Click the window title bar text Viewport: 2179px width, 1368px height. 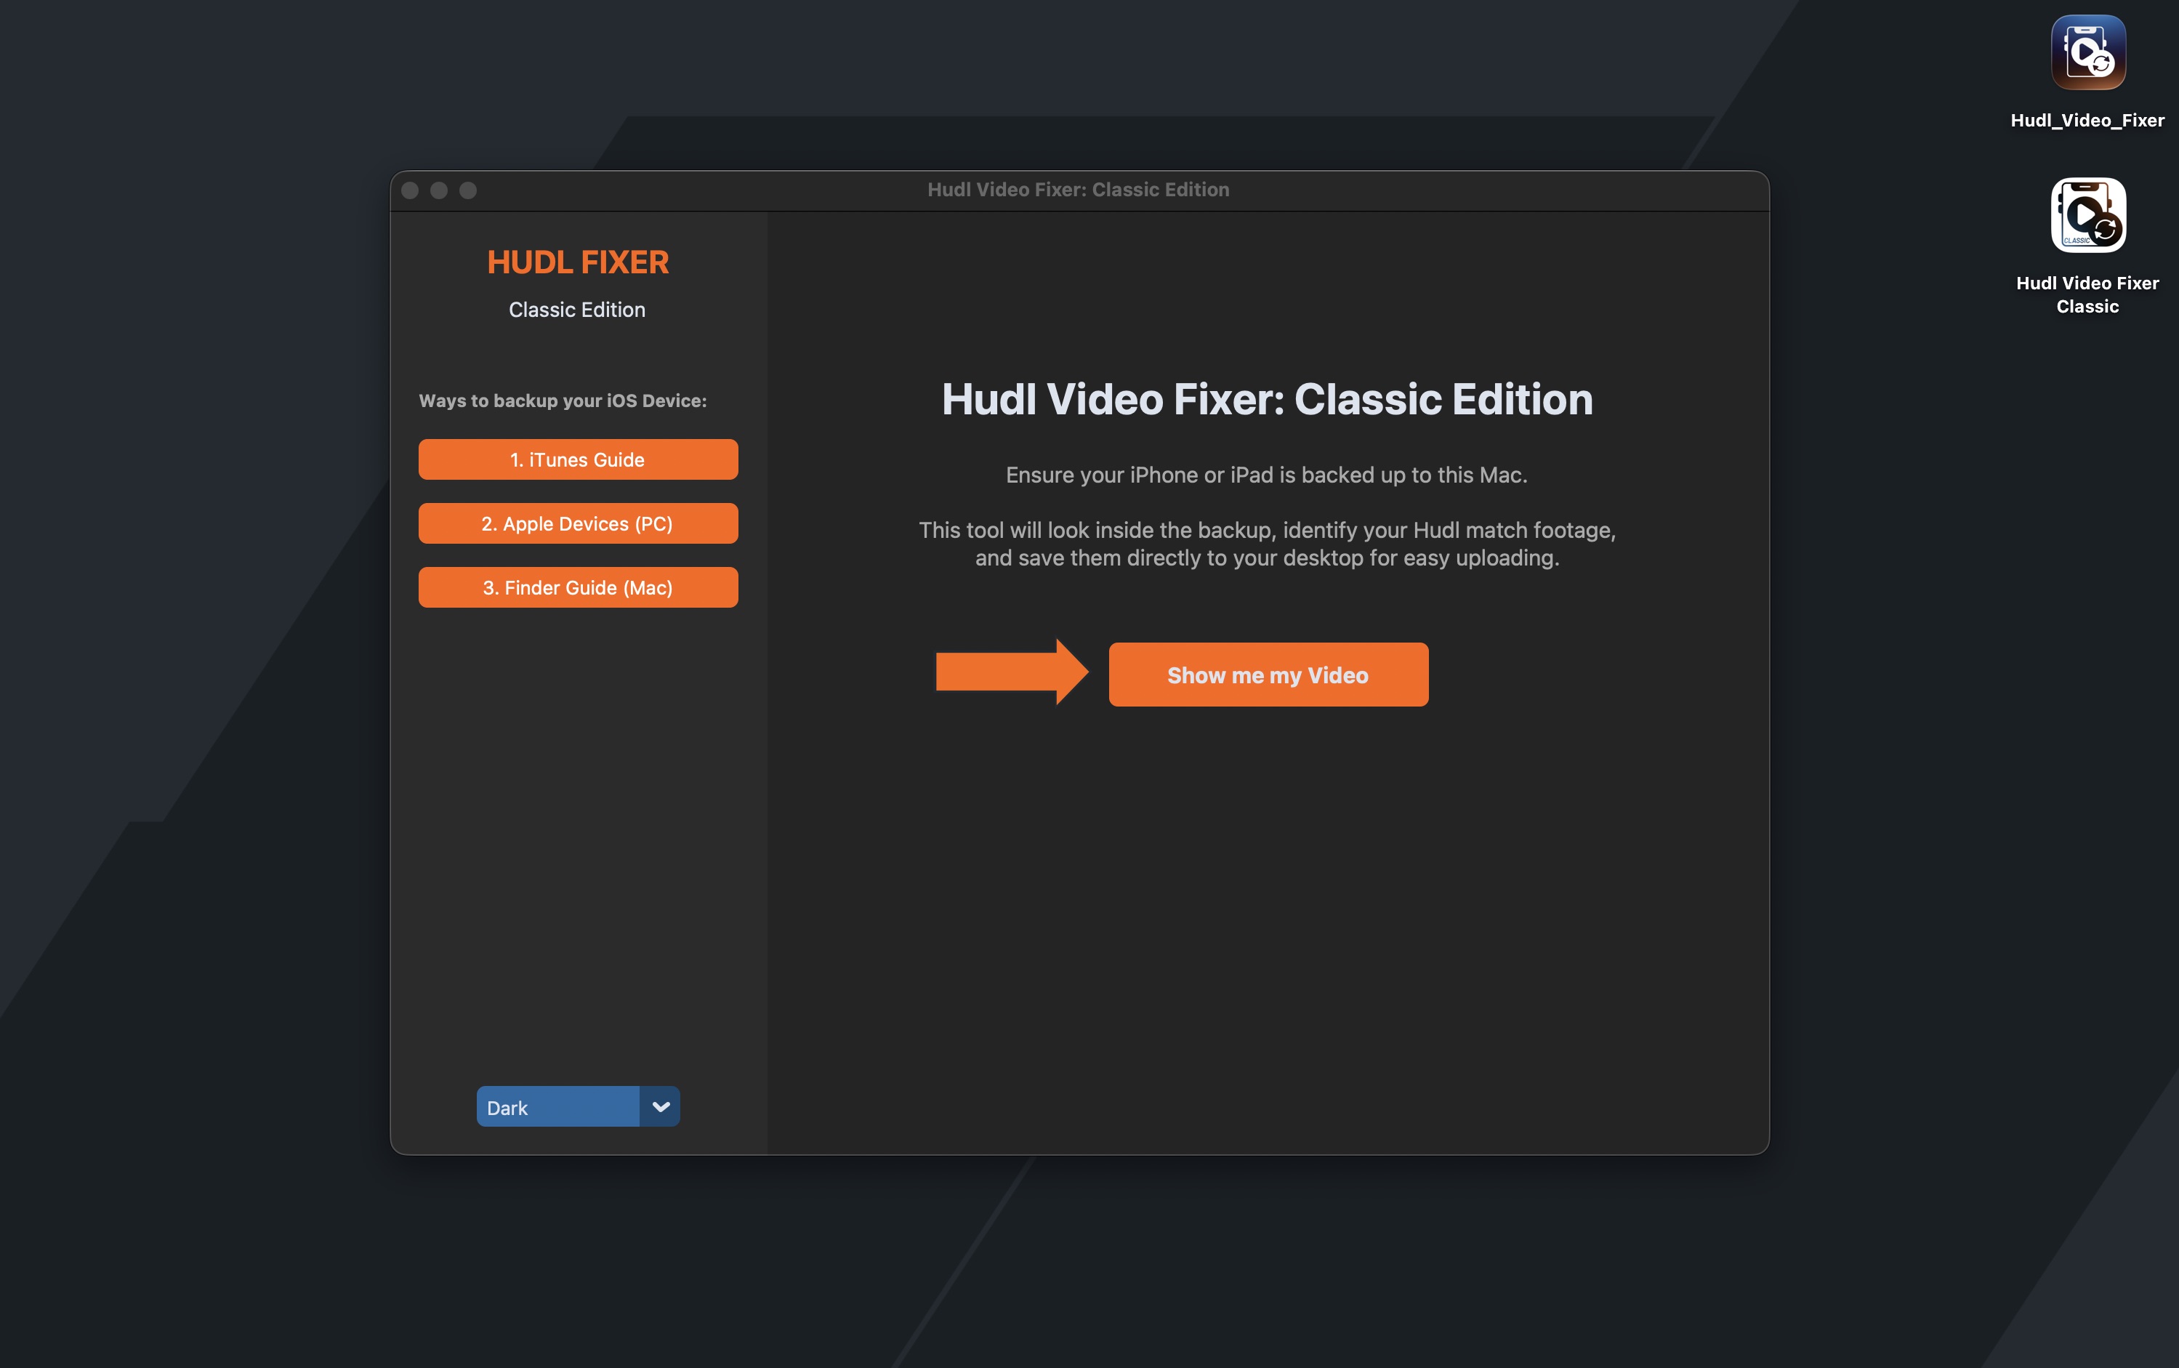[x=1078, y=190]
